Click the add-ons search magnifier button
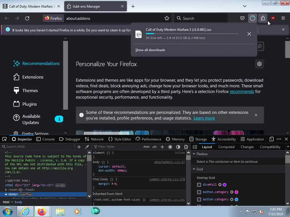 [x=260, y=46]
